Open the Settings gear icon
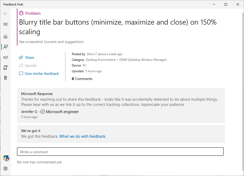 5,168
